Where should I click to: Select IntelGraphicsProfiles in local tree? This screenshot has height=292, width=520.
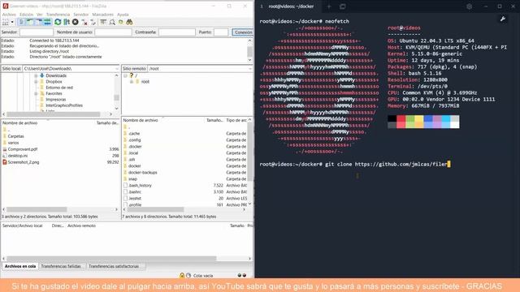click(x=64, y=105)
